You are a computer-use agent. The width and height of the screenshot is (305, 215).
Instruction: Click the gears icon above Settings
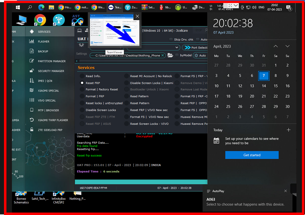point(81,45)
